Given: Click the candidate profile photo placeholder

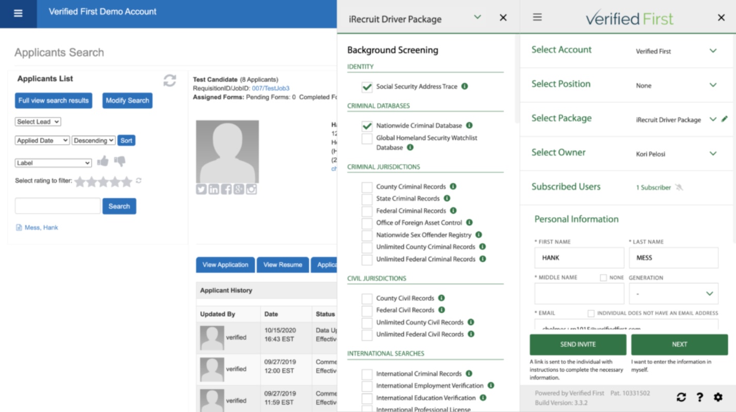Looking at the screenshot, I should [x=227, y=152].
